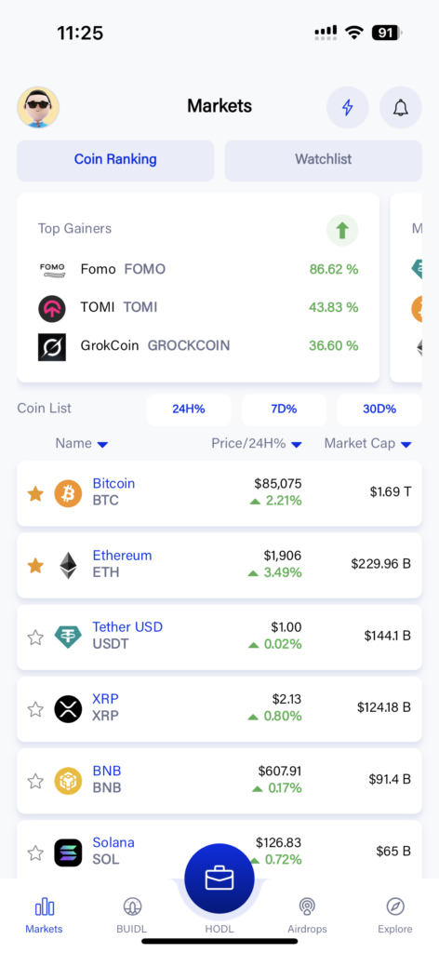Remove Bitcoin from watchlist via star
The width and height of the screenshot is (439, 953).
[x=36, y=493]
